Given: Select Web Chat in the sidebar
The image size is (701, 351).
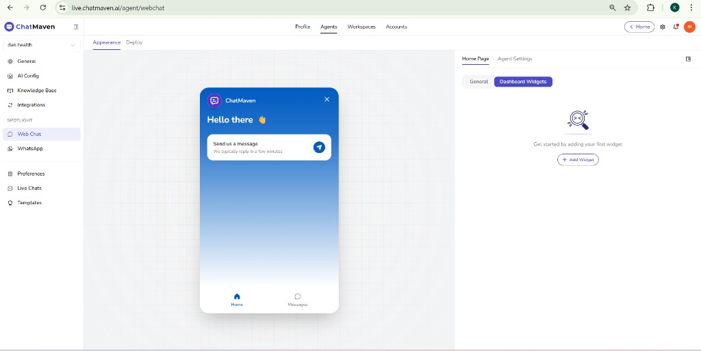Looking at the screenshot, I should [42, 135].
